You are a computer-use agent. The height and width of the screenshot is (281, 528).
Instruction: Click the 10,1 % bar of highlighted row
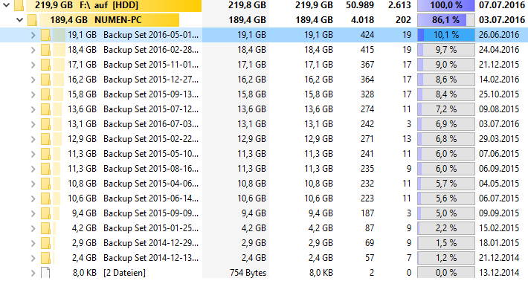(x=446, y=35)
